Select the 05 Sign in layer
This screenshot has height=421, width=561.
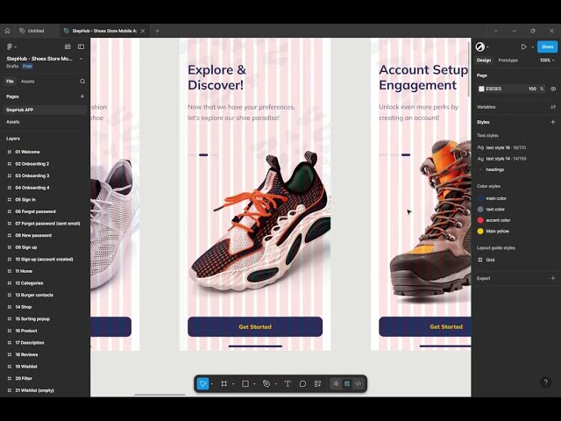(25, 199)
